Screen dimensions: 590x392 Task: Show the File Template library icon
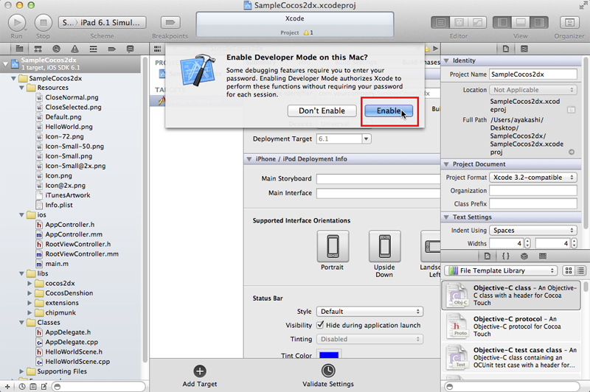487,256
